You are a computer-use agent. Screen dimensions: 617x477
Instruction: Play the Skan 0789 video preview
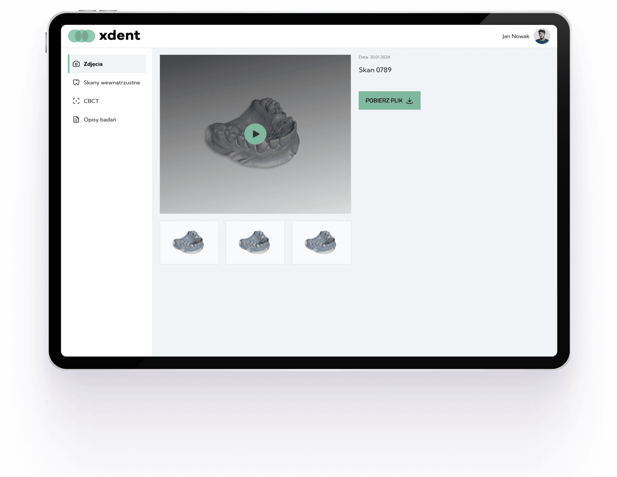255,134
